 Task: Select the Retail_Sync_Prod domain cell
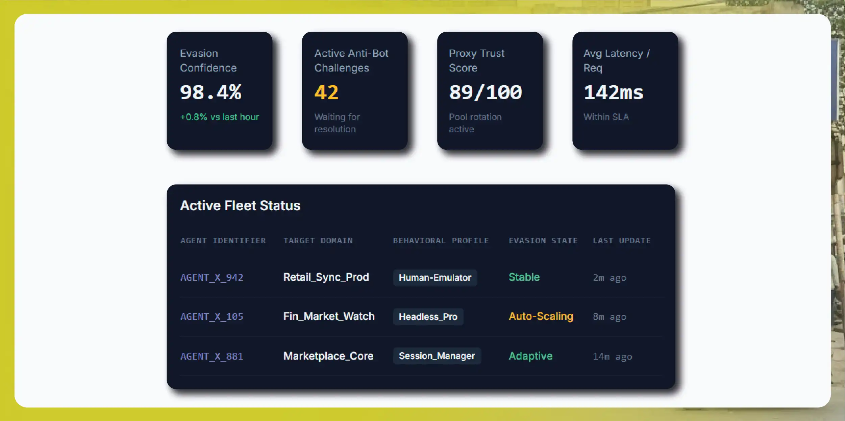326,277
